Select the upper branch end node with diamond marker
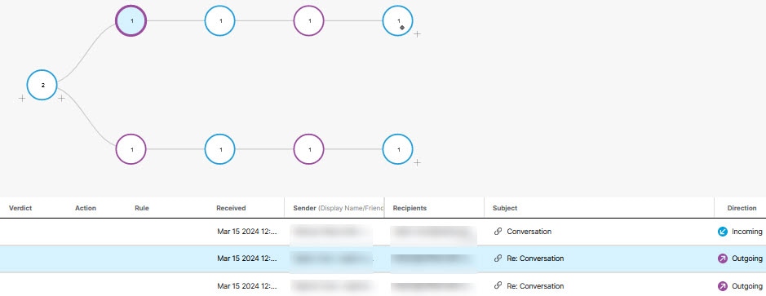Viewport: 766px width, 296px height. (x=397, y=20)
